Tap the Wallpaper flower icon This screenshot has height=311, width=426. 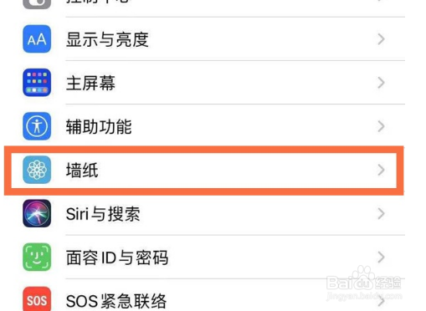pyautogui.click(x=37, y=170)
